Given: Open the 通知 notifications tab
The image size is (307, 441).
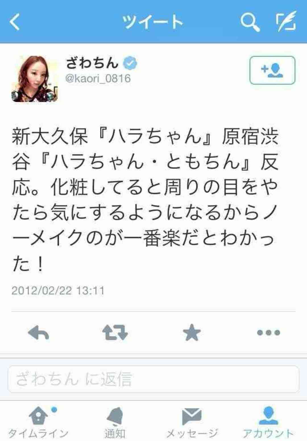Looking at the screenshot, I should click(115, 423).
